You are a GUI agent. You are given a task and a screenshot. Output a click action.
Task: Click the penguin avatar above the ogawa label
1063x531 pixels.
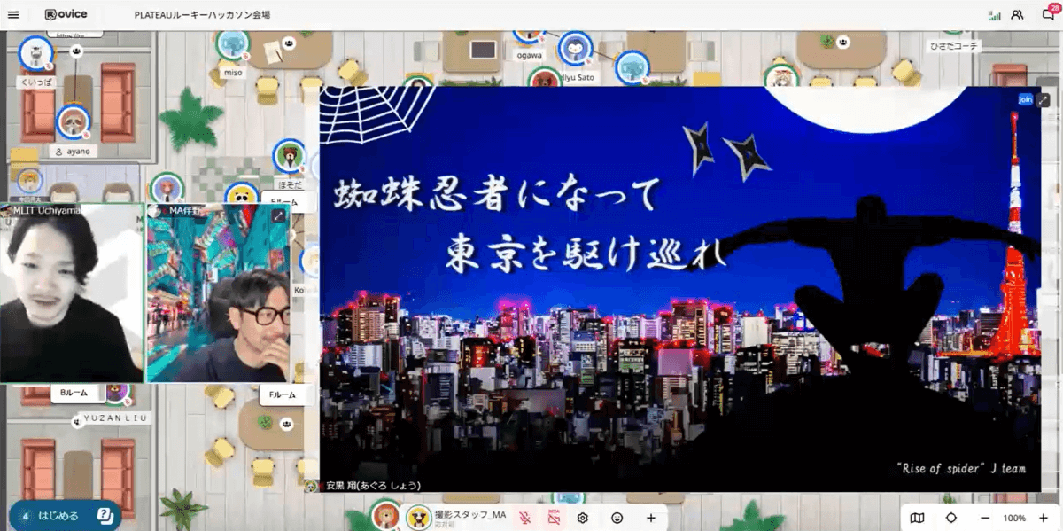(575, 47)
